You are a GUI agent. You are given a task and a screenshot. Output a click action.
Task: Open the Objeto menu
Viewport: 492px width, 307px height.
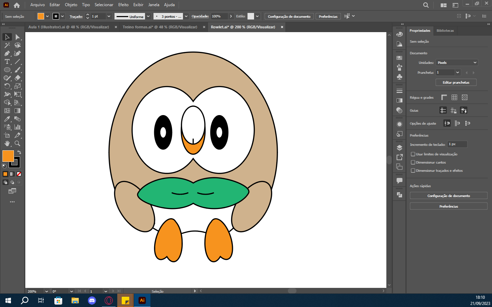pos(71,5)
